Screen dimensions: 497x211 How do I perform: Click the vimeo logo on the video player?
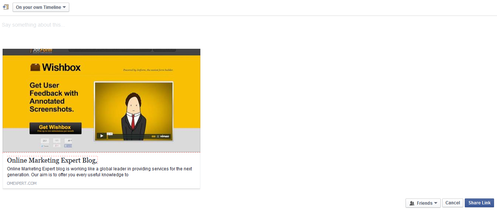(165, 136)
